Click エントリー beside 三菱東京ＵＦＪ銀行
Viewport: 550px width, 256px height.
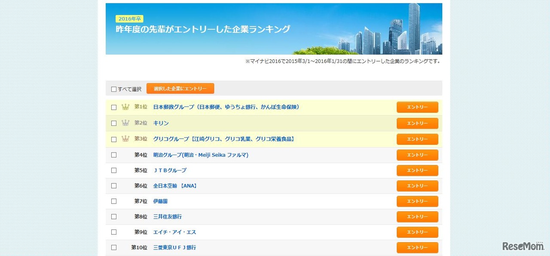point(417,247)
